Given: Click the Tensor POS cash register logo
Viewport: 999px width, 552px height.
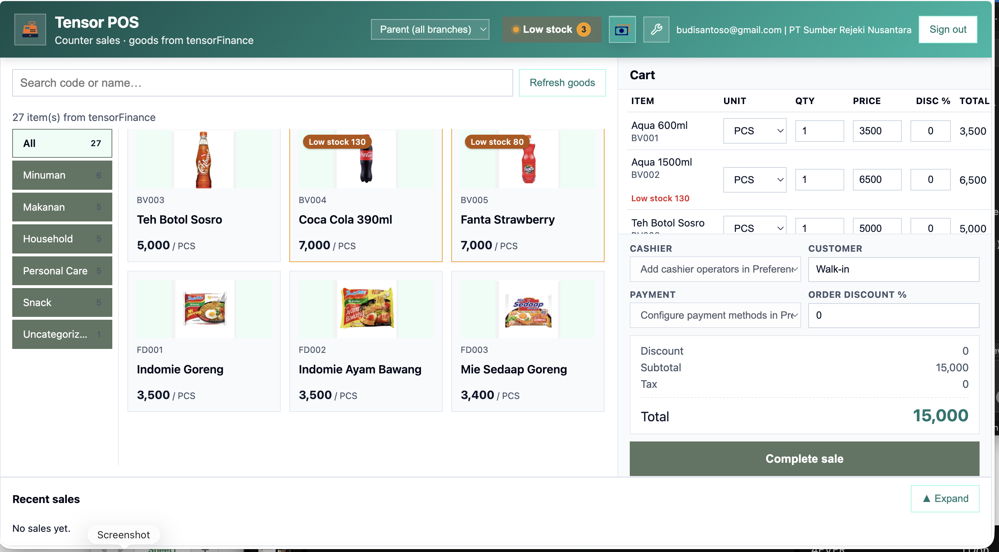Looking at the screenshot, I should [x=30, y=30].
